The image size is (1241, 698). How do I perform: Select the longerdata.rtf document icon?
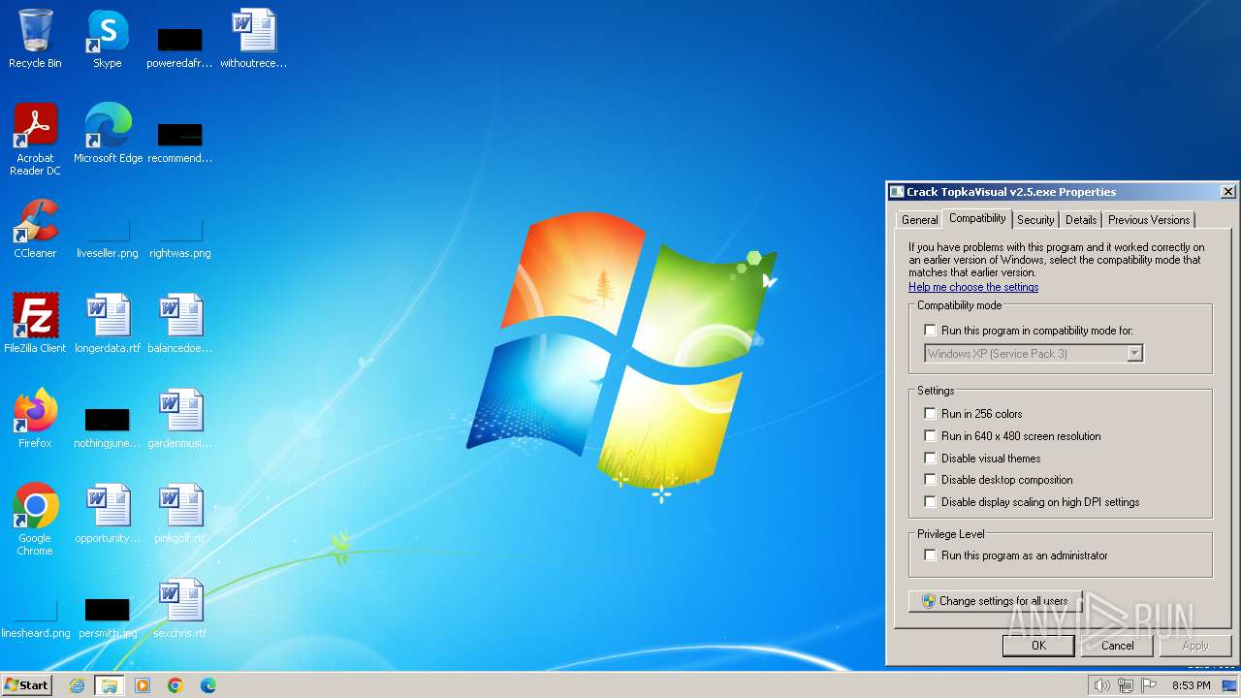[x=108, y=324]
